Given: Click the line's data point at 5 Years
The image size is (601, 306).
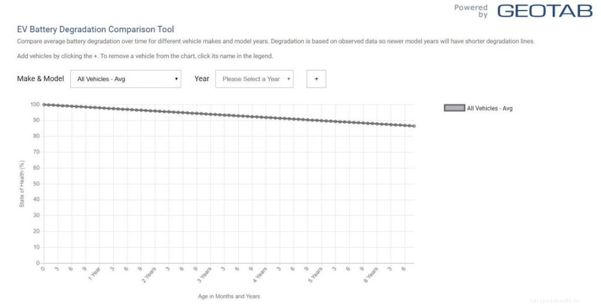Looking at the screenshot, I should 321,120.
